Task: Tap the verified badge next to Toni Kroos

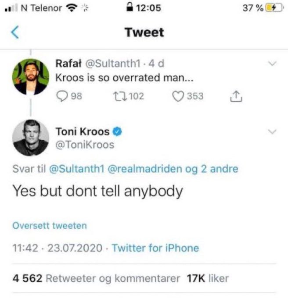Action: (117, 131)
